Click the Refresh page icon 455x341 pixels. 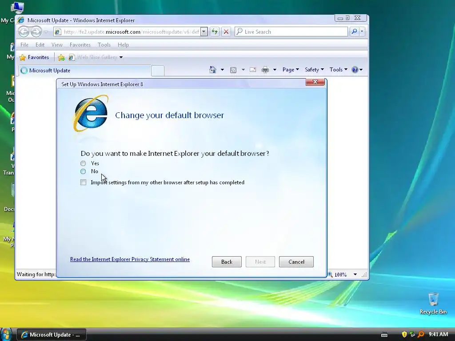(215, 32)
